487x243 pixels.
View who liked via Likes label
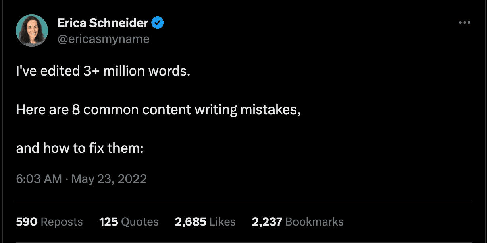pyautogui.click(x=223, y=222)
